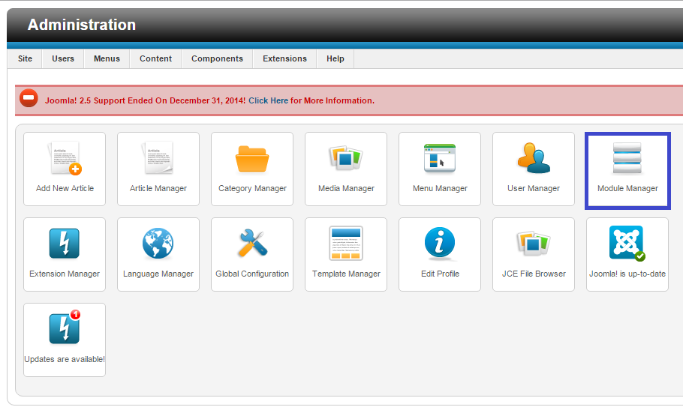This screenshot has width=683, height=416.
Task: Click the Edit Profile label text
Action: 440,274
